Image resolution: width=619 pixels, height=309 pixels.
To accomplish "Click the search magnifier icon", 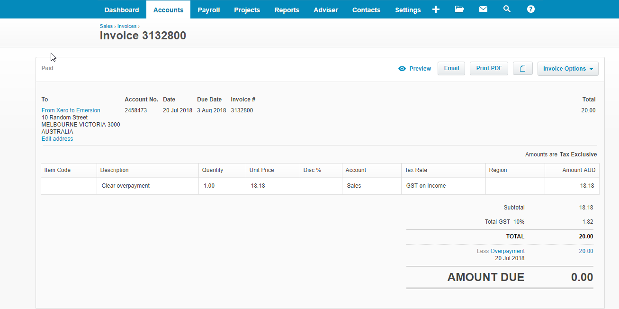I will coord(507,9).
